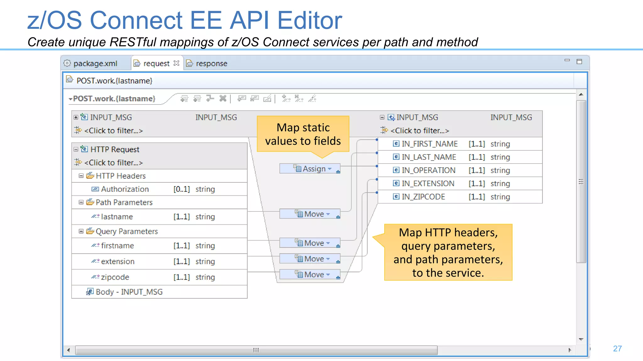
Task: Open the Move dropdown for extension mapping
Action: pyautogui.click(x=328, y=259)
